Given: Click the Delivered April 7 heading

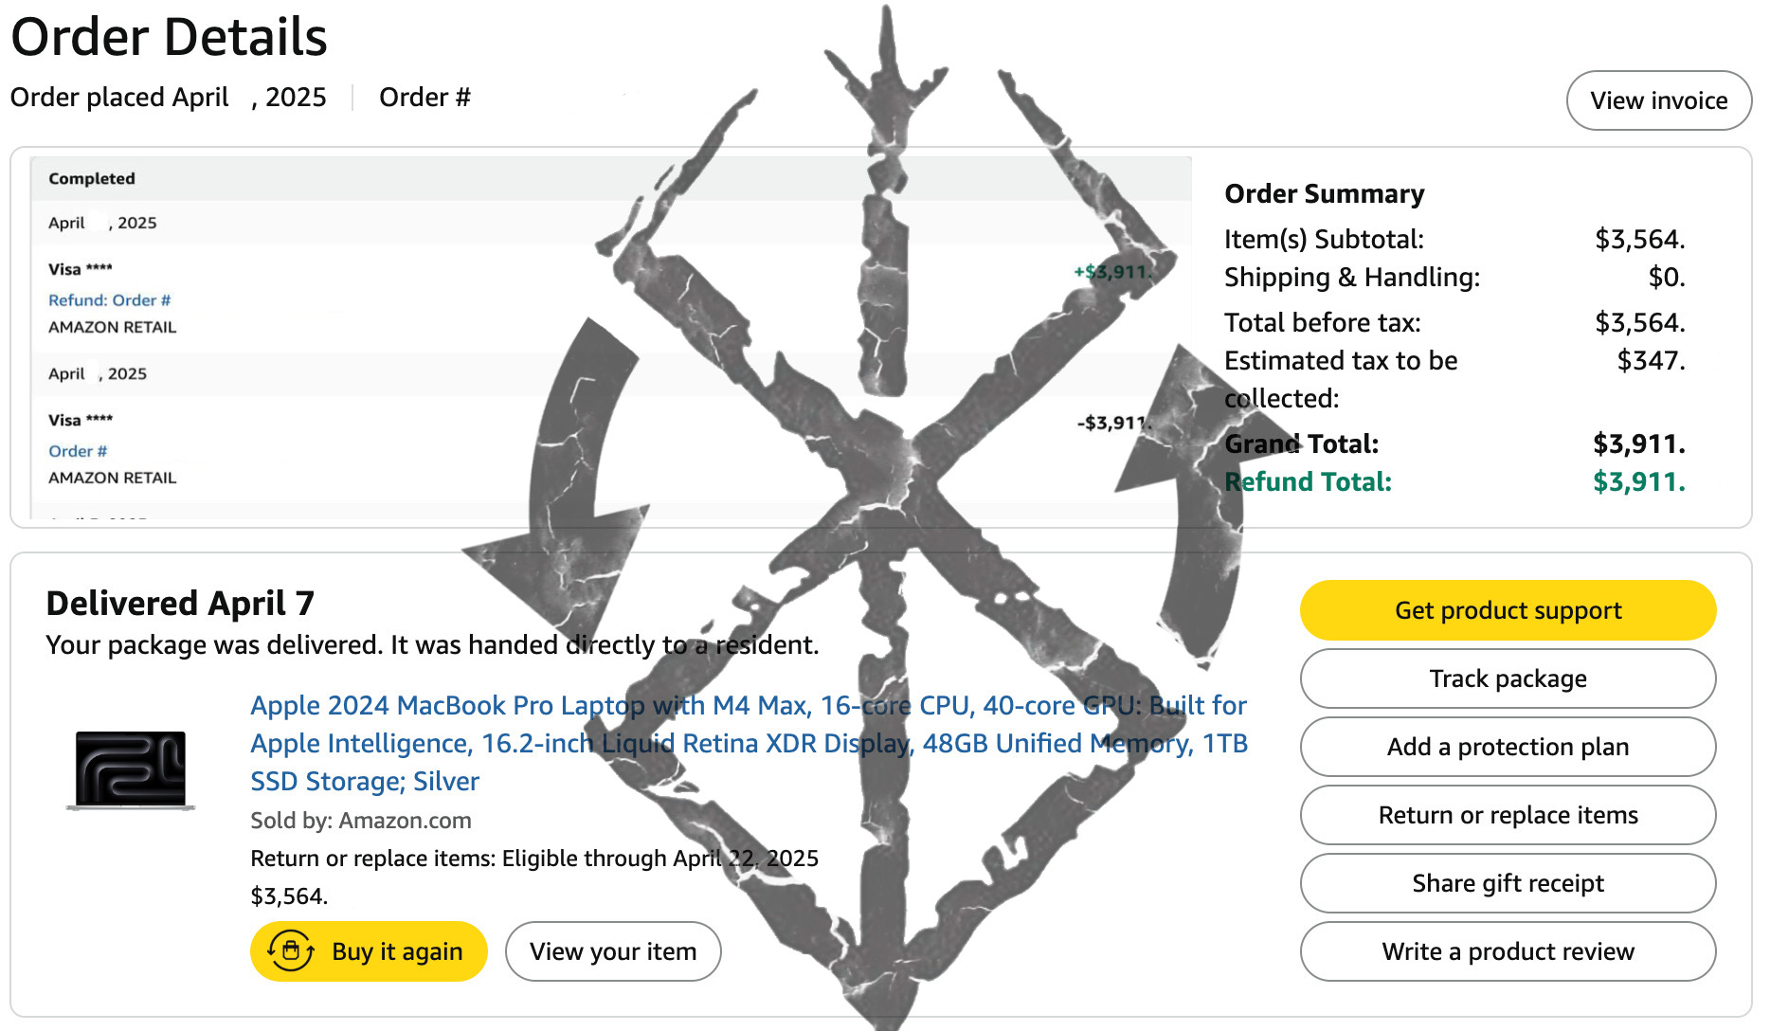Looking at the screenshot, I should click(x=180, y=603).
